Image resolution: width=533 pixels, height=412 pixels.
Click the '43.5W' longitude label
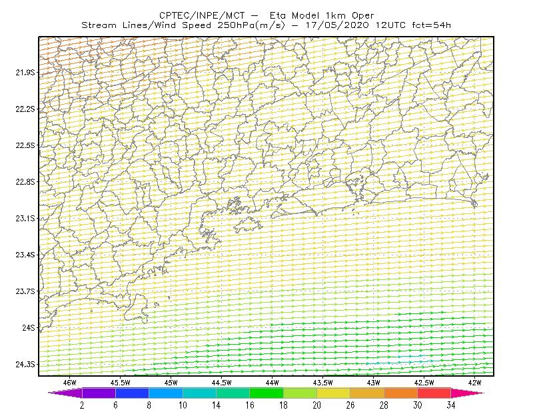tap(323, 383)
